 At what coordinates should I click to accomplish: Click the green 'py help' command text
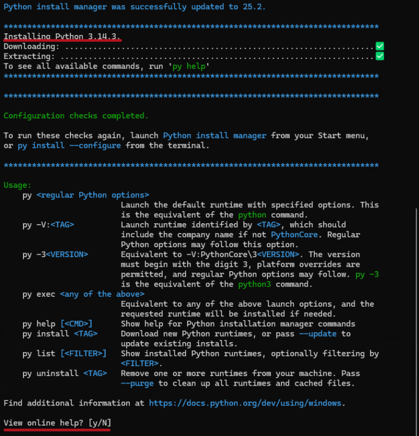189,67
